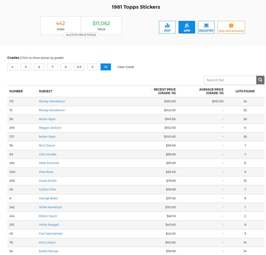The image size is (266, 255).
Task: Click the $85.83 recent price
Action: [171, 163]
